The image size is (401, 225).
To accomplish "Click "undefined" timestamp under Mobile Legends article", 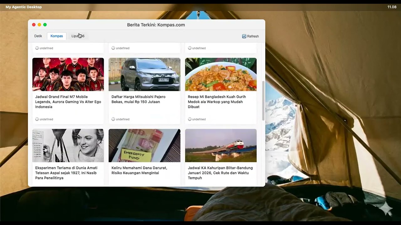I will (x=46, y=119).
